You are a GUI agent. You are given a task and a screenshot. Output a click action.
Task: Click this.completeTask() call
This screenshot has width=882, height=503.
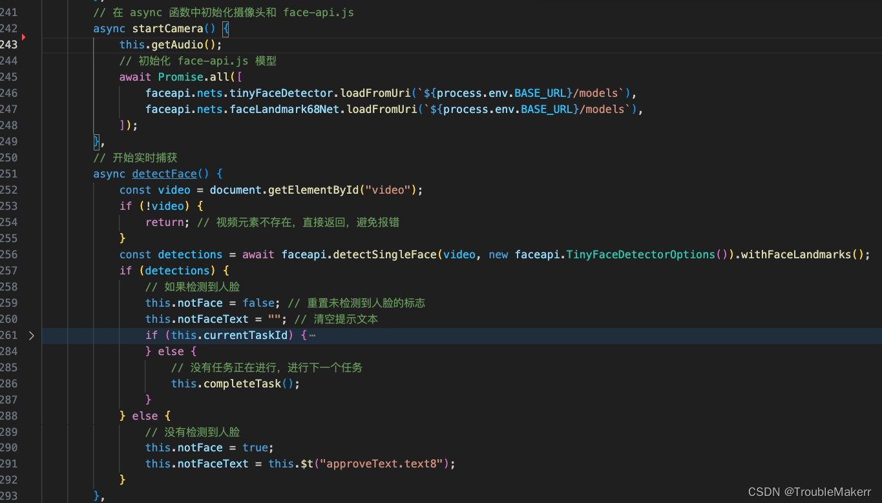[x=235, y=384]
